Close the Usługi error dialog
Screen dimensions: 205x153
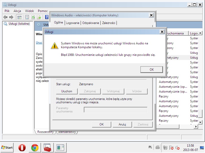click(162, 32)
